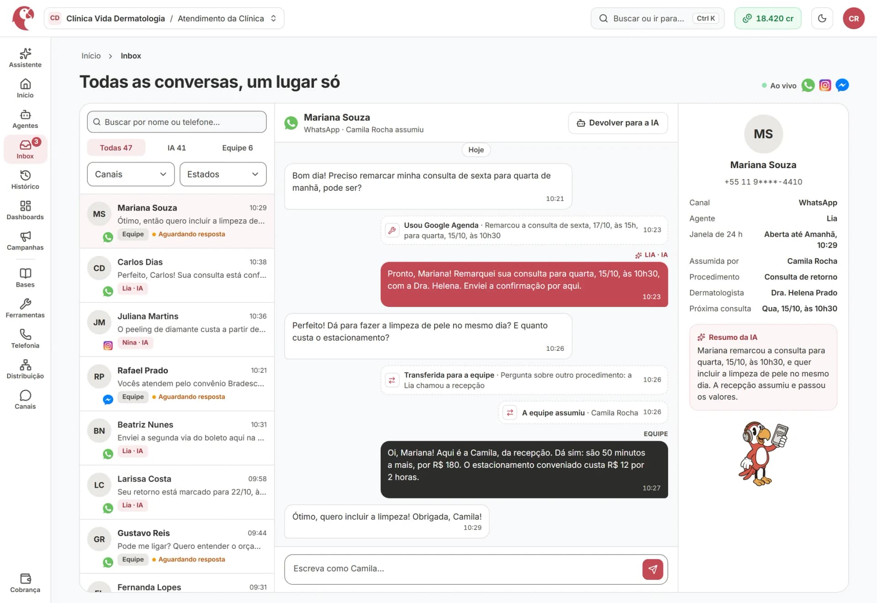Go to Início in the sidebar
The height and width of the screenshot is (603, 877).
coord(25,88)
